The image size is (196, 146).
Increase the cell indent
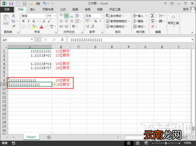(x=67, y=26)
